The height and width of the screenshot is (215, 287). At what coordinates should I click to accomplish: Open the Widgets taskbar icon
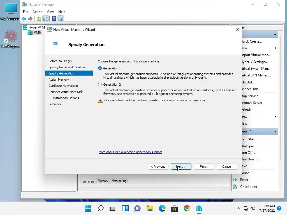[x=125, y=208]
